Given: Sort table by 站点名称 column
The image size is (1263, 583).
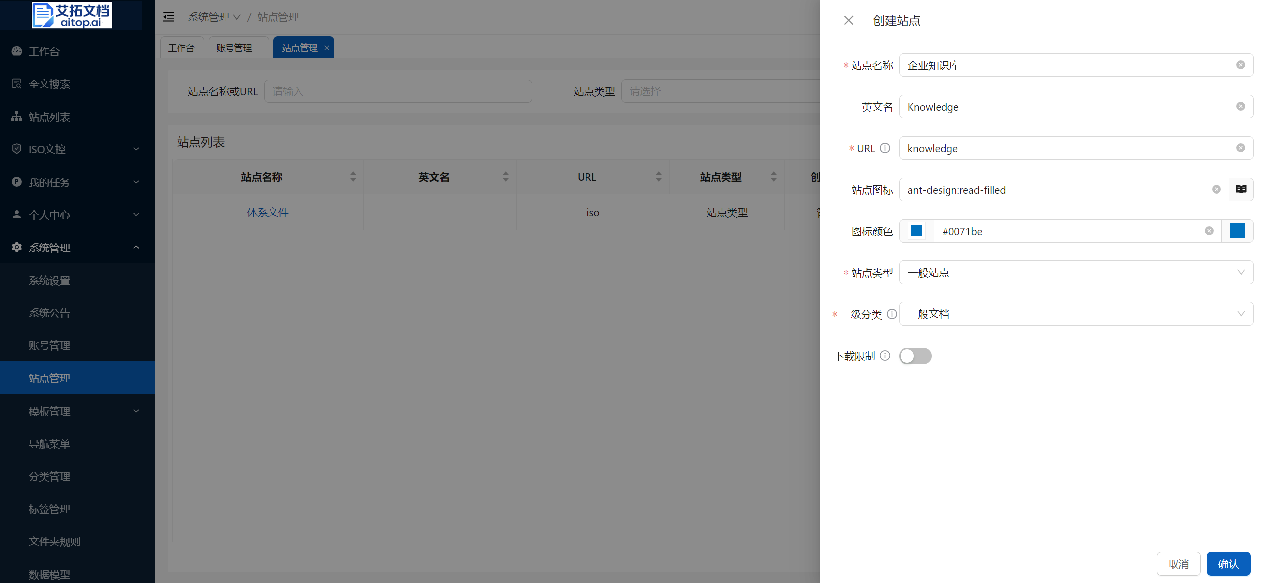Looking at the screenshot, I should coord(353,177).
